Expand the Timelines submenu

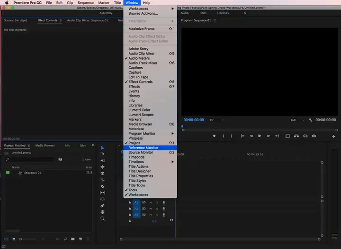150,162
